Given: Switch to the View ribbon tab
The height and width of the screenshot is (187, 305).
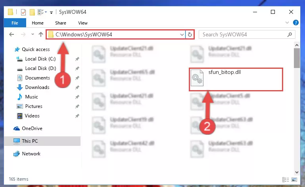Looking at the screenshot, I should coord(82,23).
